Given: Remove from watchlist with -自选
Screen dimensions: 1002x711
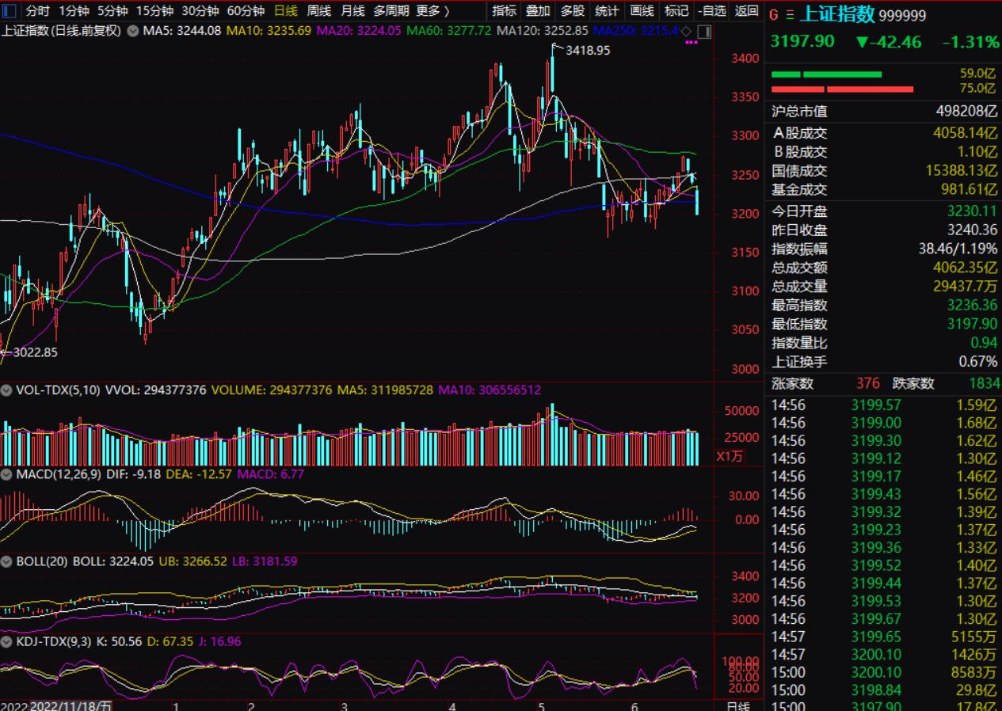Looking at the screenshot, I should (x=712, y=11).
